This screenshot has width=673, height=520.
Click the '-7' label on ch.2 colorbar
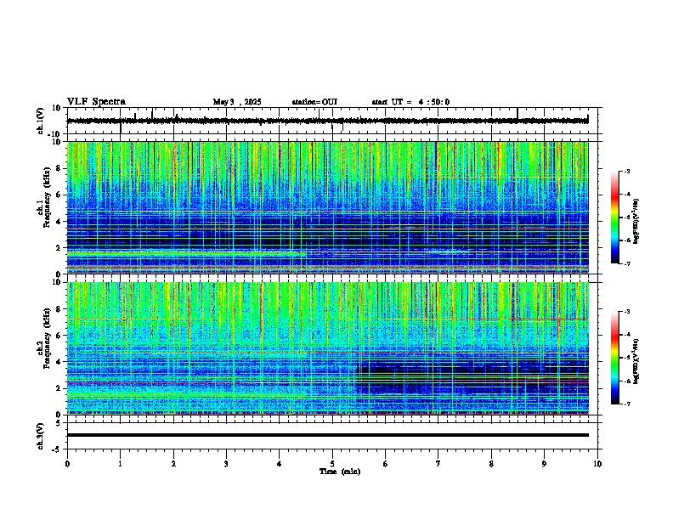pos(627,404)
